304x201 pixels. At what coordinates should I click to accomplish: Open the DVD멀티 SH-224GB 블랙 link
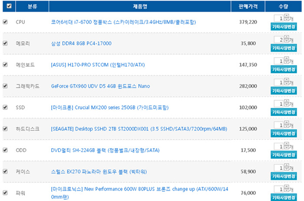[105, 150]
